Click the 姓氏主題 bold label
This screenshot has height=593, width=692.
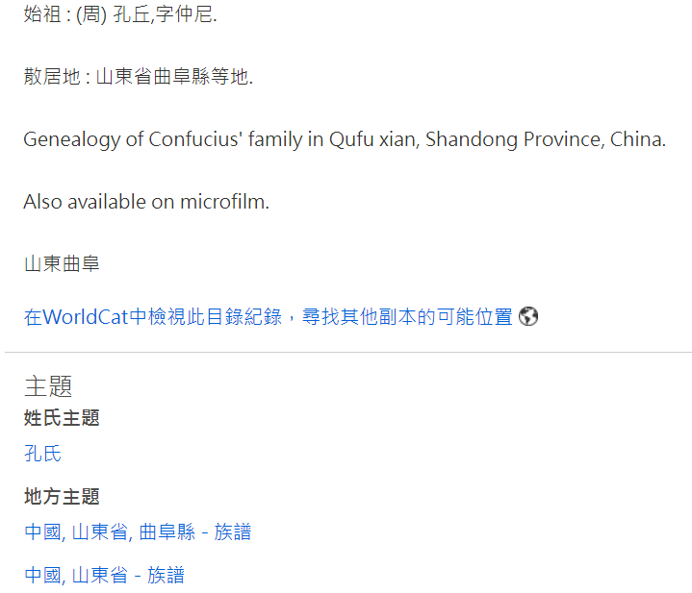[x=62, y=418]
